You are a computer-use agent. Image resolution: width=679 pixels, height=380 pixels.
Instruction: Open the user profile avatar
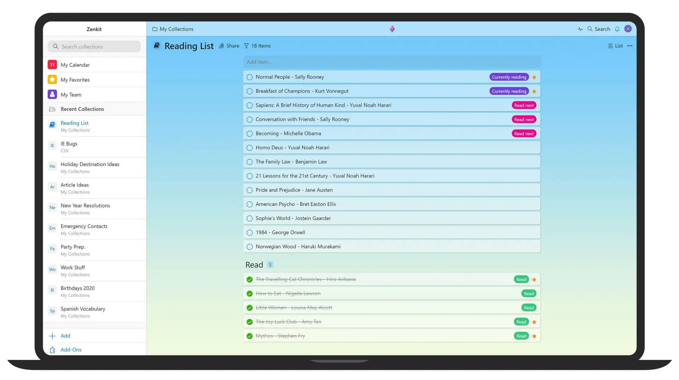[x=628, y=29]
